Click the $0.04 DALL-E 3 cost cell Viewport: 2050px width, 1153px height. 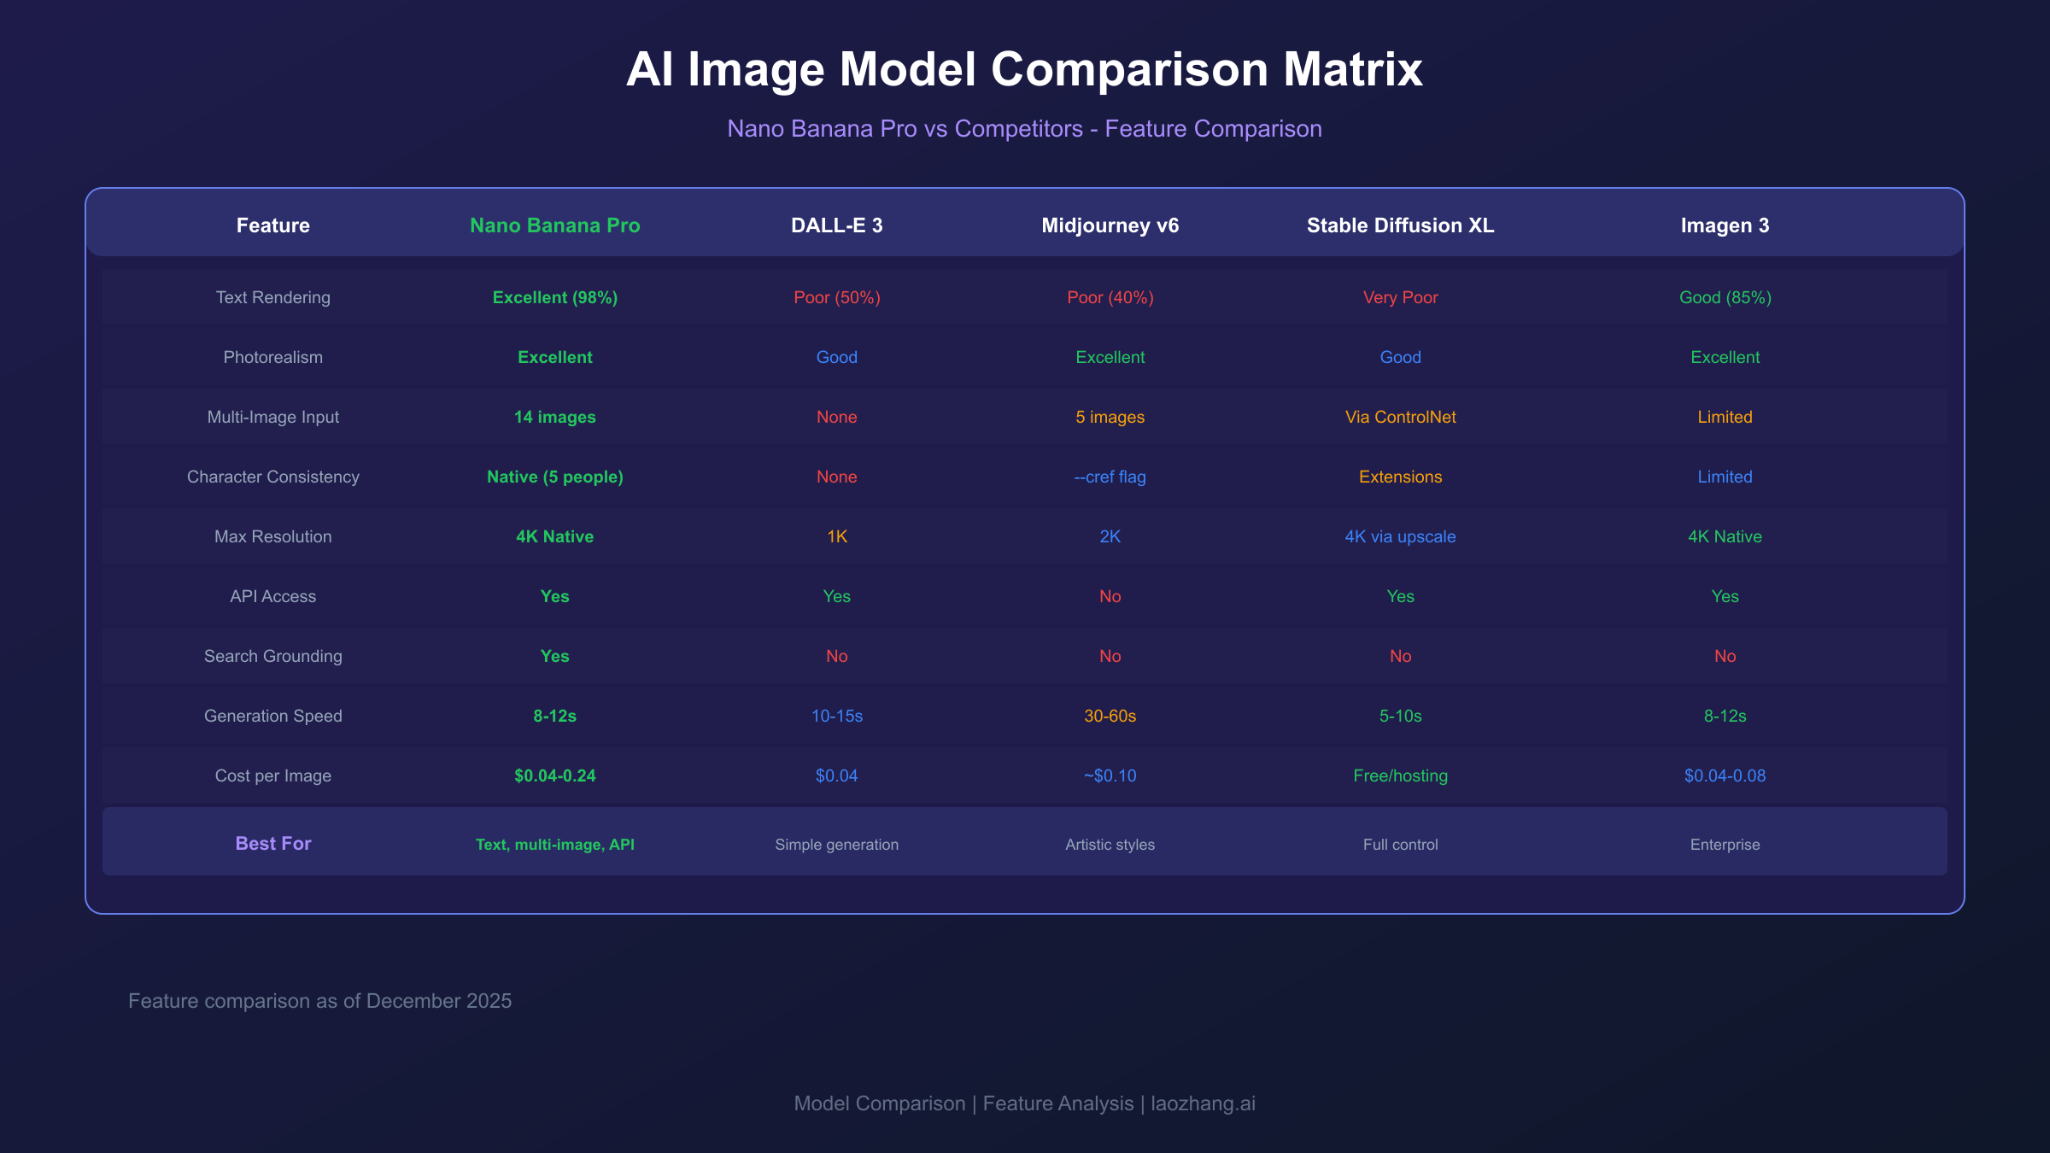(837, 775)
